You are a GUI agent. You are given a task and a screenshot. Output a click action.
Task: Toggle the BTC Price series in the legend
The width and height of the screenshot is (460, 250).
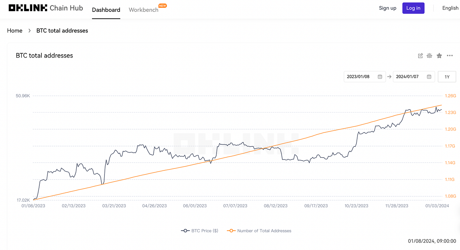click(x=199, y=231)
